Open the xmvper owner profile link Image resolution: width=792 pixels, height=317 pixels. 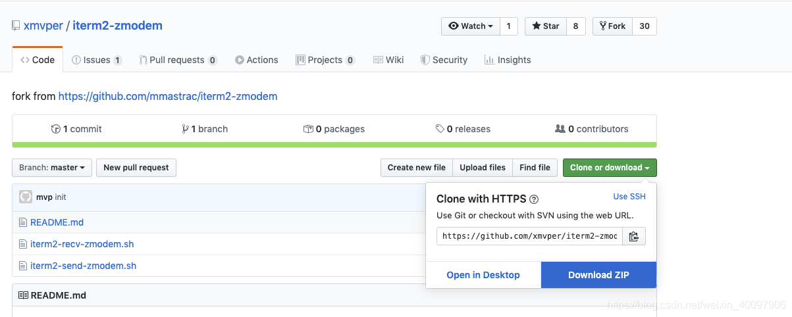(43, 26)
